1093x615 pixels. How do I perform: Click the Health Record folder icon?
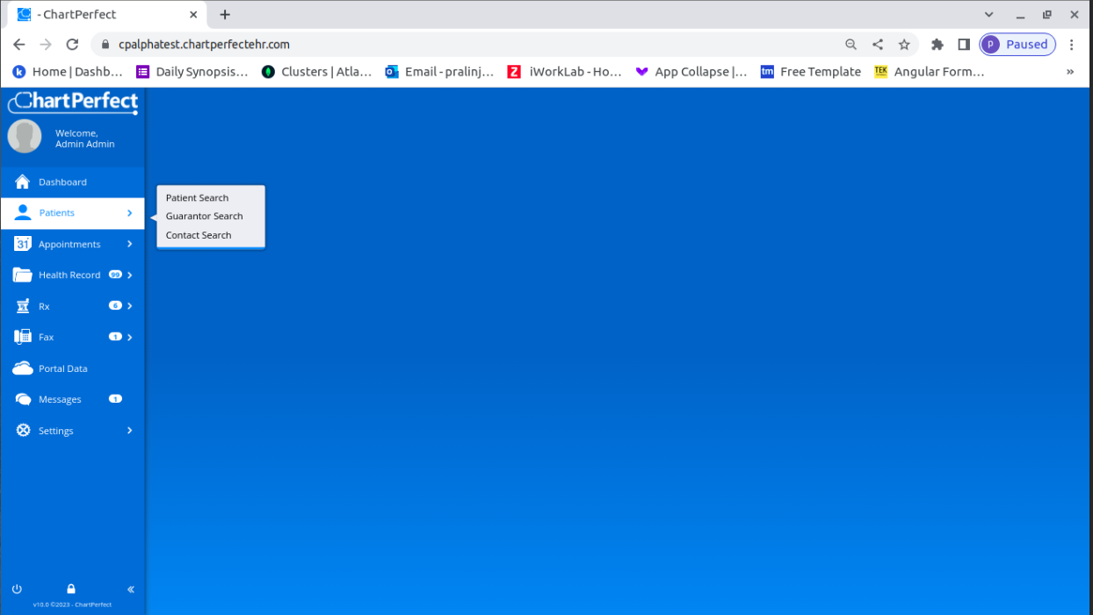click(22, 275)
